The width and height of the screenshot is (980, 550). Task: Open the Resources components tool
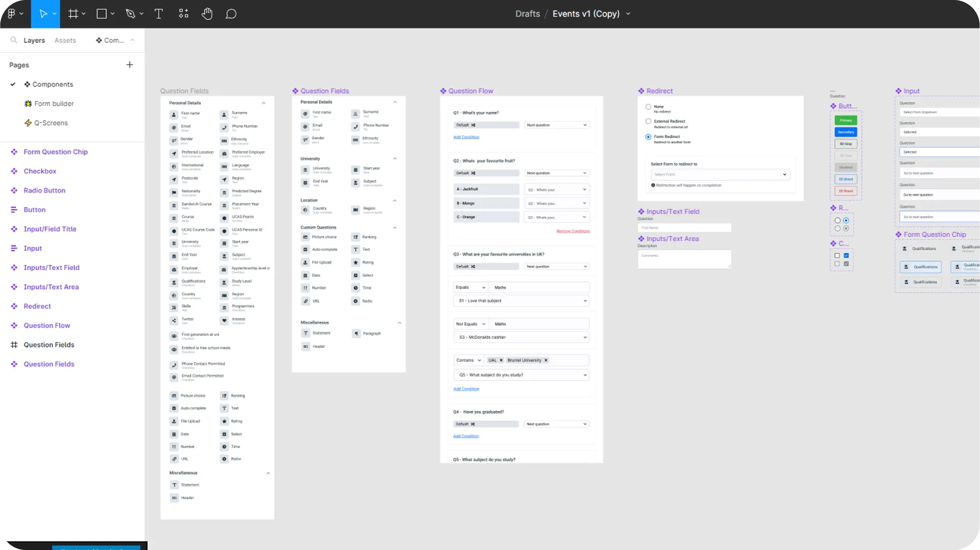[x=183, y=14]
